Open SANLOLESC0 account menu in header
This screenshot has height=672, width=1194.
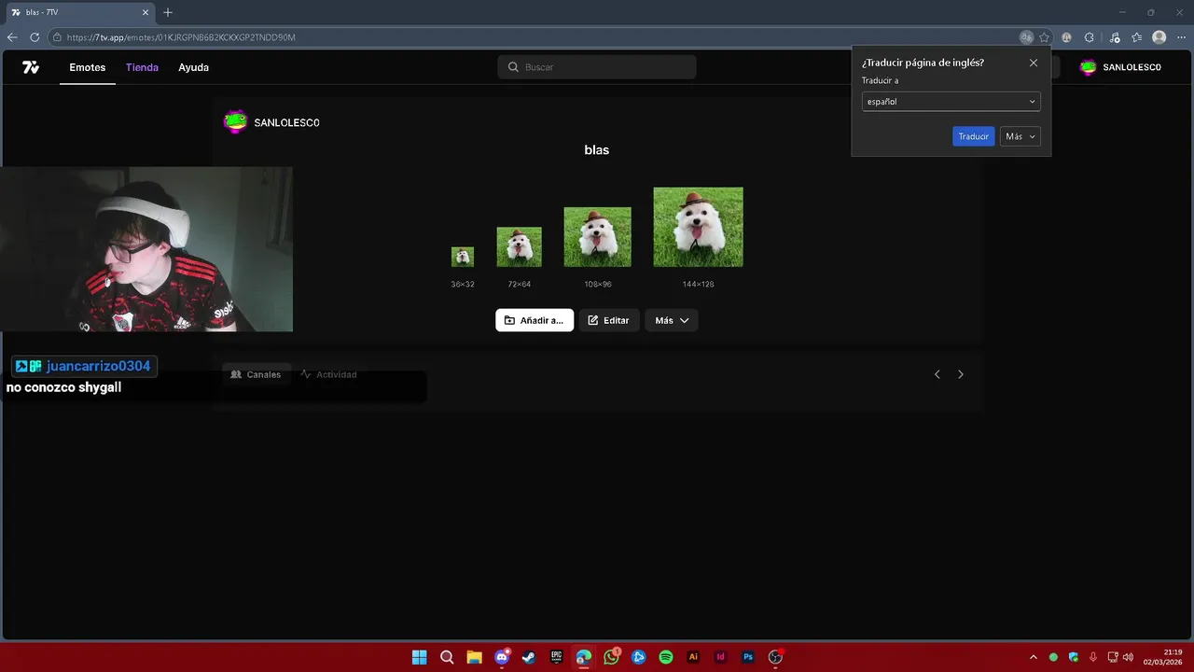pos(1120,67)
